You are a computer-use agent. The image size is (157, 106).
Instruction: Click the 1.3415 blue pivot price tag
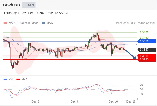(x=147, y=41)
